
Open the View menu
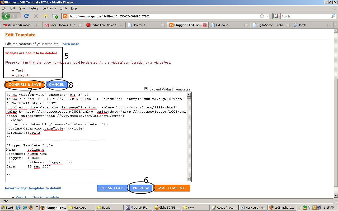pyautogui.click(x=22, y=8)
